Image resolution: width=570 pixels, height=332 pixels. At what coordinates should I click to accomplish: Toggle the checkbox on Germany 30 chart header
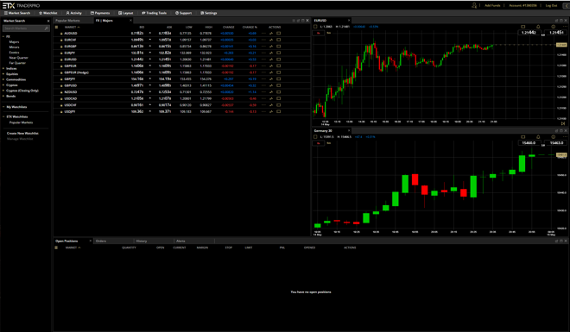click(315, 137)
